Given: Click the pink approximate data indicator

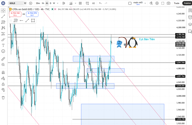Looking at the screenshot, I should [55, 9].
